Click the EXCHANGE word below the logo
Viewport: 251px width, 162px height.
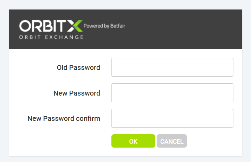click(x=64, y=37)
